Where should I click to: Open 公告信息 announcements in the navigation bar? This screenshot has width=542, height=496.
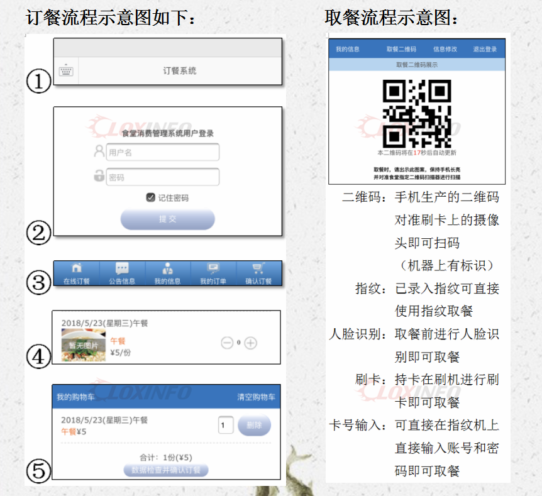click(122, 273)
